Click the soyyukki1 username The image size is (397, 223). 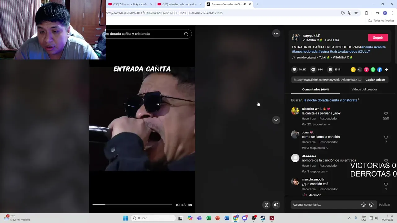311,36
